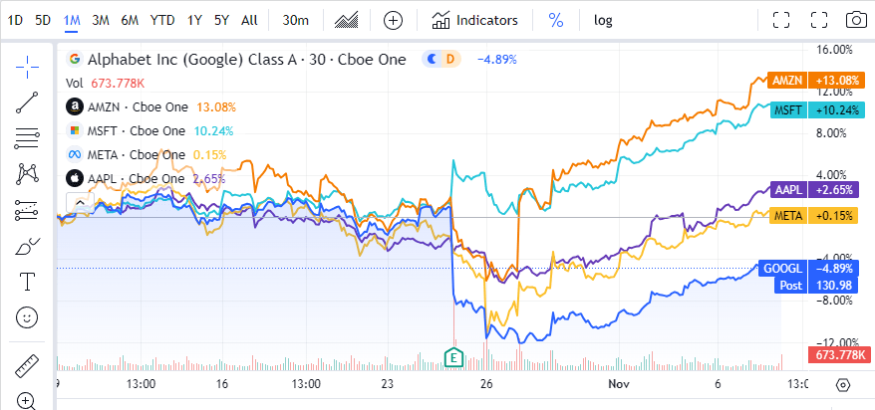Select the crosshair cursor tool
This screenshot has height=410, width=875.
click(x=27, y=66)
